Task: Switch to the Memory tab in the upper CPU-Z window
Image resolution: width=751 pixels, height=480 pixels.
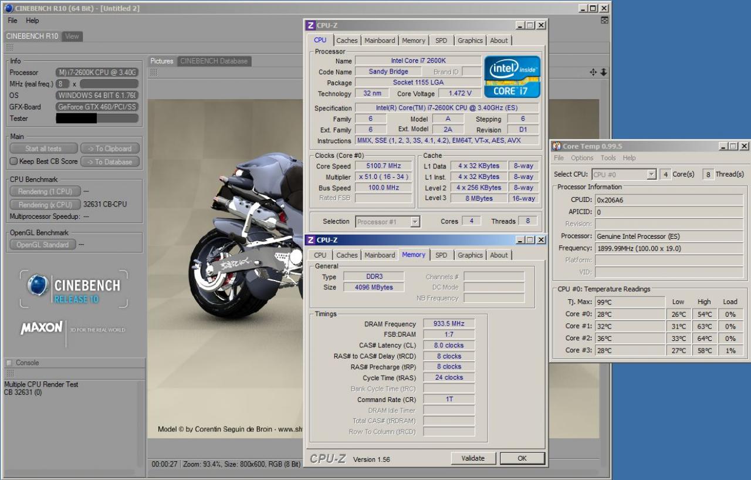Action: [x=414, y=40]
